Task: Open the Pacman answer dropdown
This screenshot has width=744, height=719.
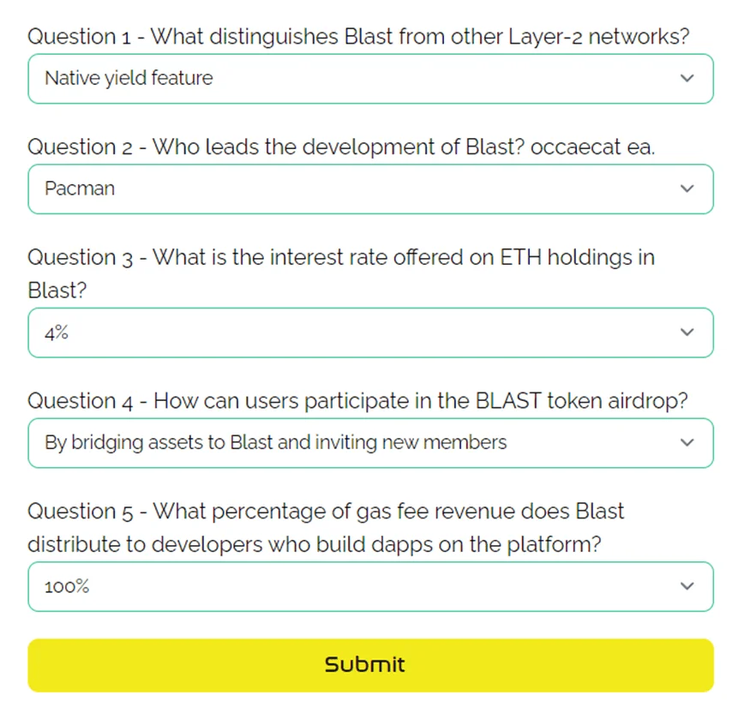Action: (x=370, y=189)
